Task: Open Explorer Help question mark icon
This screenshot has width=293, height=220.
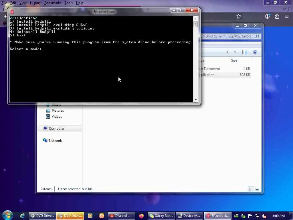Action: [x=255, y=52]
